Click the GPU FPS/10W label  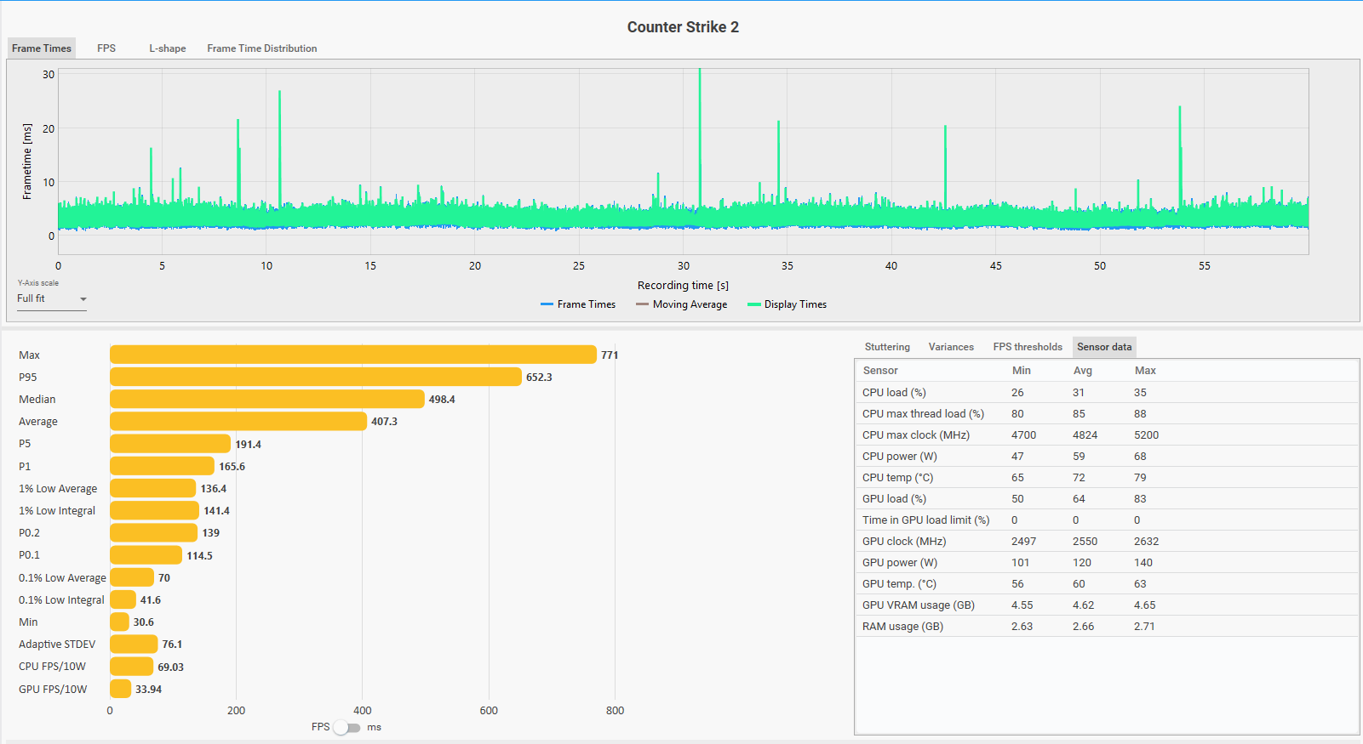(53, 690)
